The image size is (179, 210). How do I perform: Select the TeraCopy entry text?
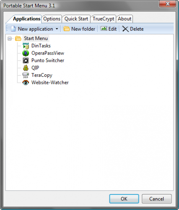(42, 75)
